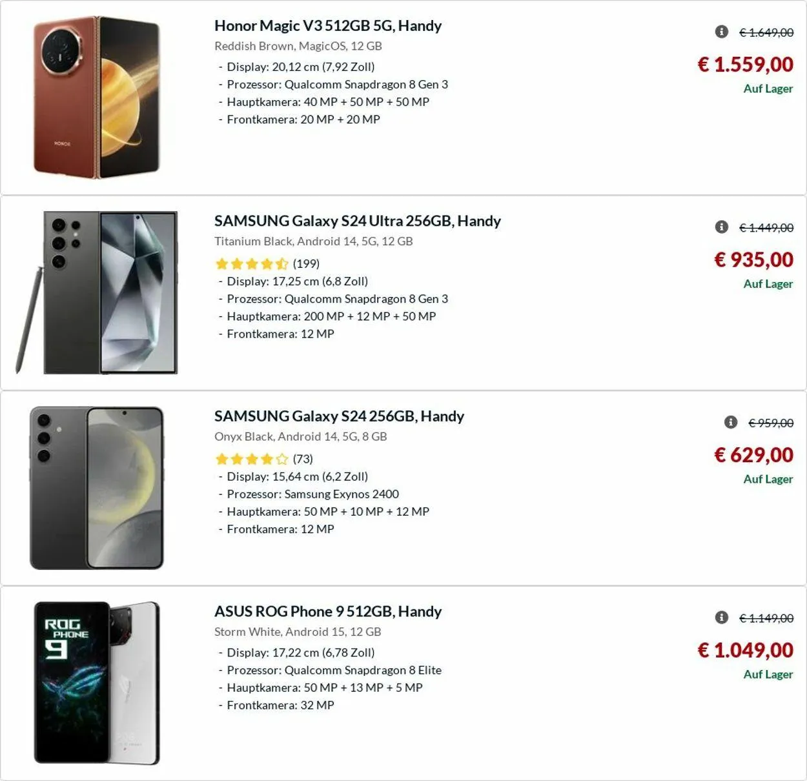The image size is (807, 781).
Task: Click the € 1.559,00 Honor price
Action: (x=746, y=65)
